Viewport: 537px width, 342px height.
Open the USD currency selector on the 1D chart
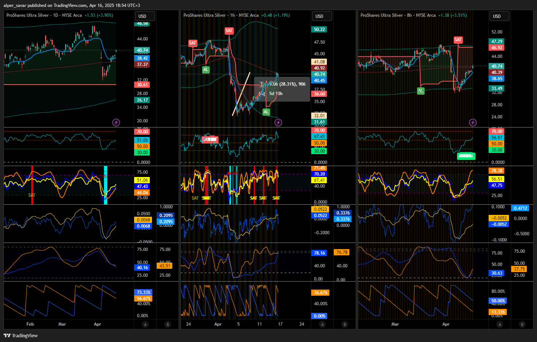point(145,16)
